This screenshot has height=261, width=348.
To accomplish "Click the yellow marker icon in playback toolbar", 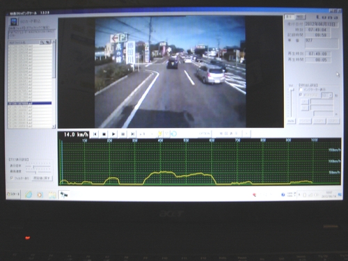I will pos(160,134).
